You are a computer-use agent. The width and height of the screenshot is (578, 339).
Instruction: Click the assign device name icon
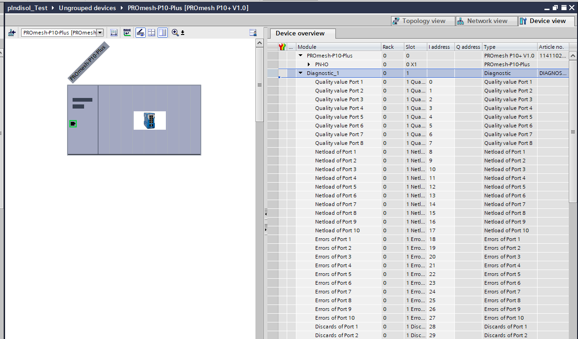pyautogui.click(x=127, y=33)
